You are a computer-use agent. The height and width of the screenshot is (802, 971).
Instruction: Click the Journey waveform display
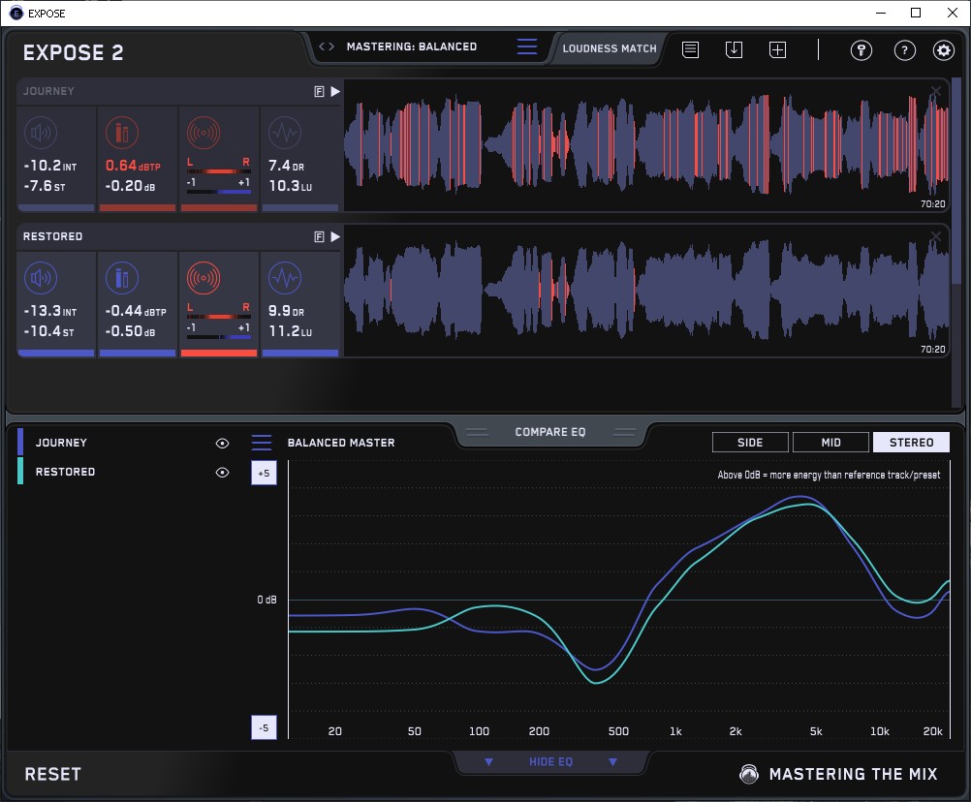[x=646, y=145]
